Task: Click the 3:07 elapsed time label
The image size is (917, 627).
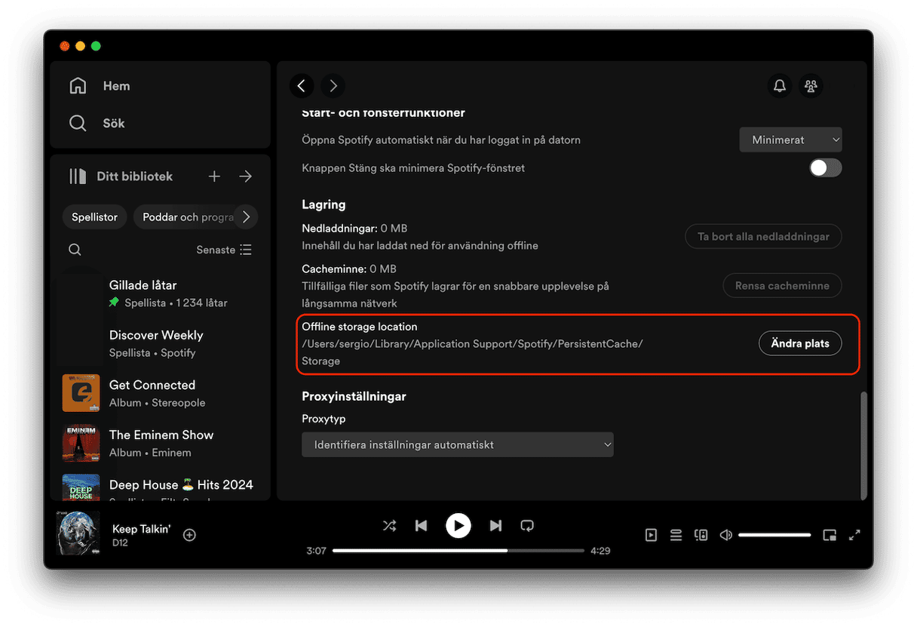Action: click(316, 551)
